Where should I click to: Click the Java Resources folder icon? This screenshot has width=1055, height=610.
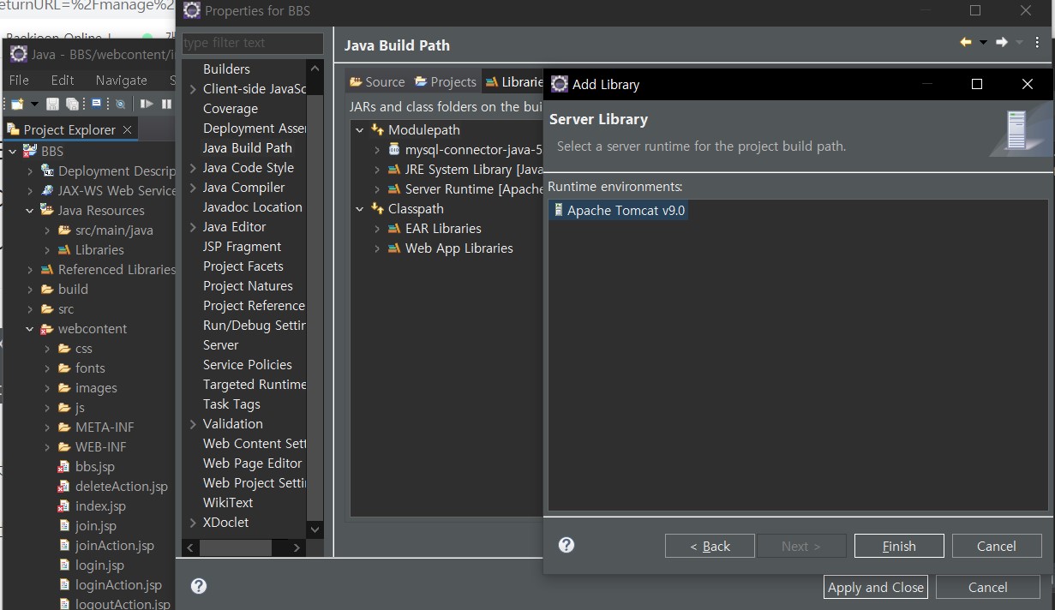click(47, 211)
